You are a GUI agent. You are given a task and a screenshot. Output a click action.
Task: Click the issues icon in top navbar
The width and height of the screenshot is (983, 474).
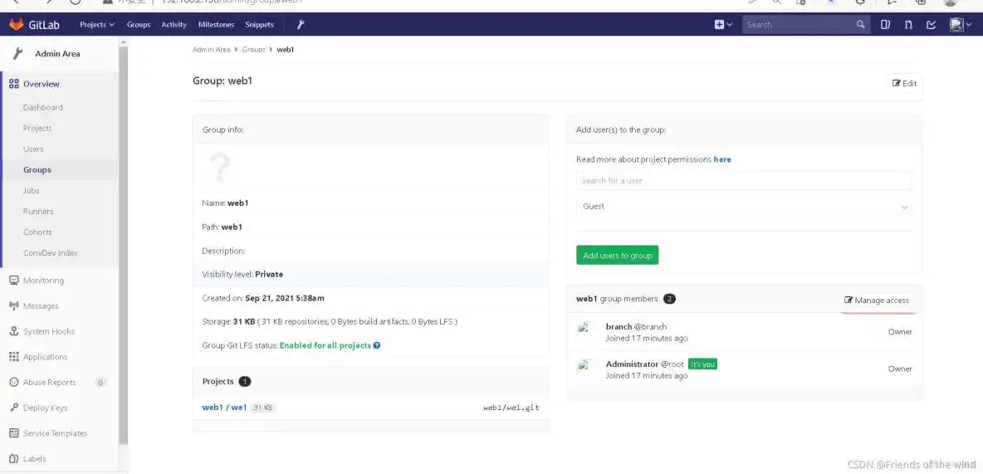click(x=886, y=24)
